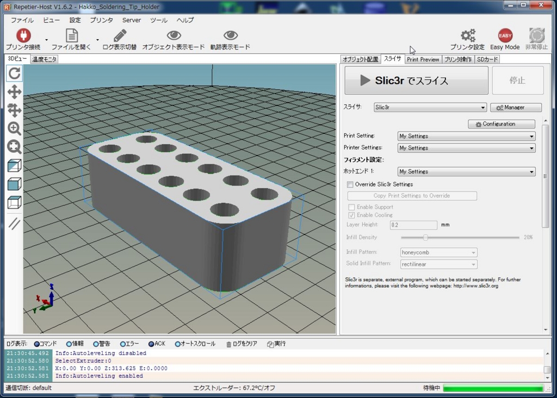Clear the log with trash icon
Image resolution: width=557 pixels, height=398 pixels.
point(229,344)
